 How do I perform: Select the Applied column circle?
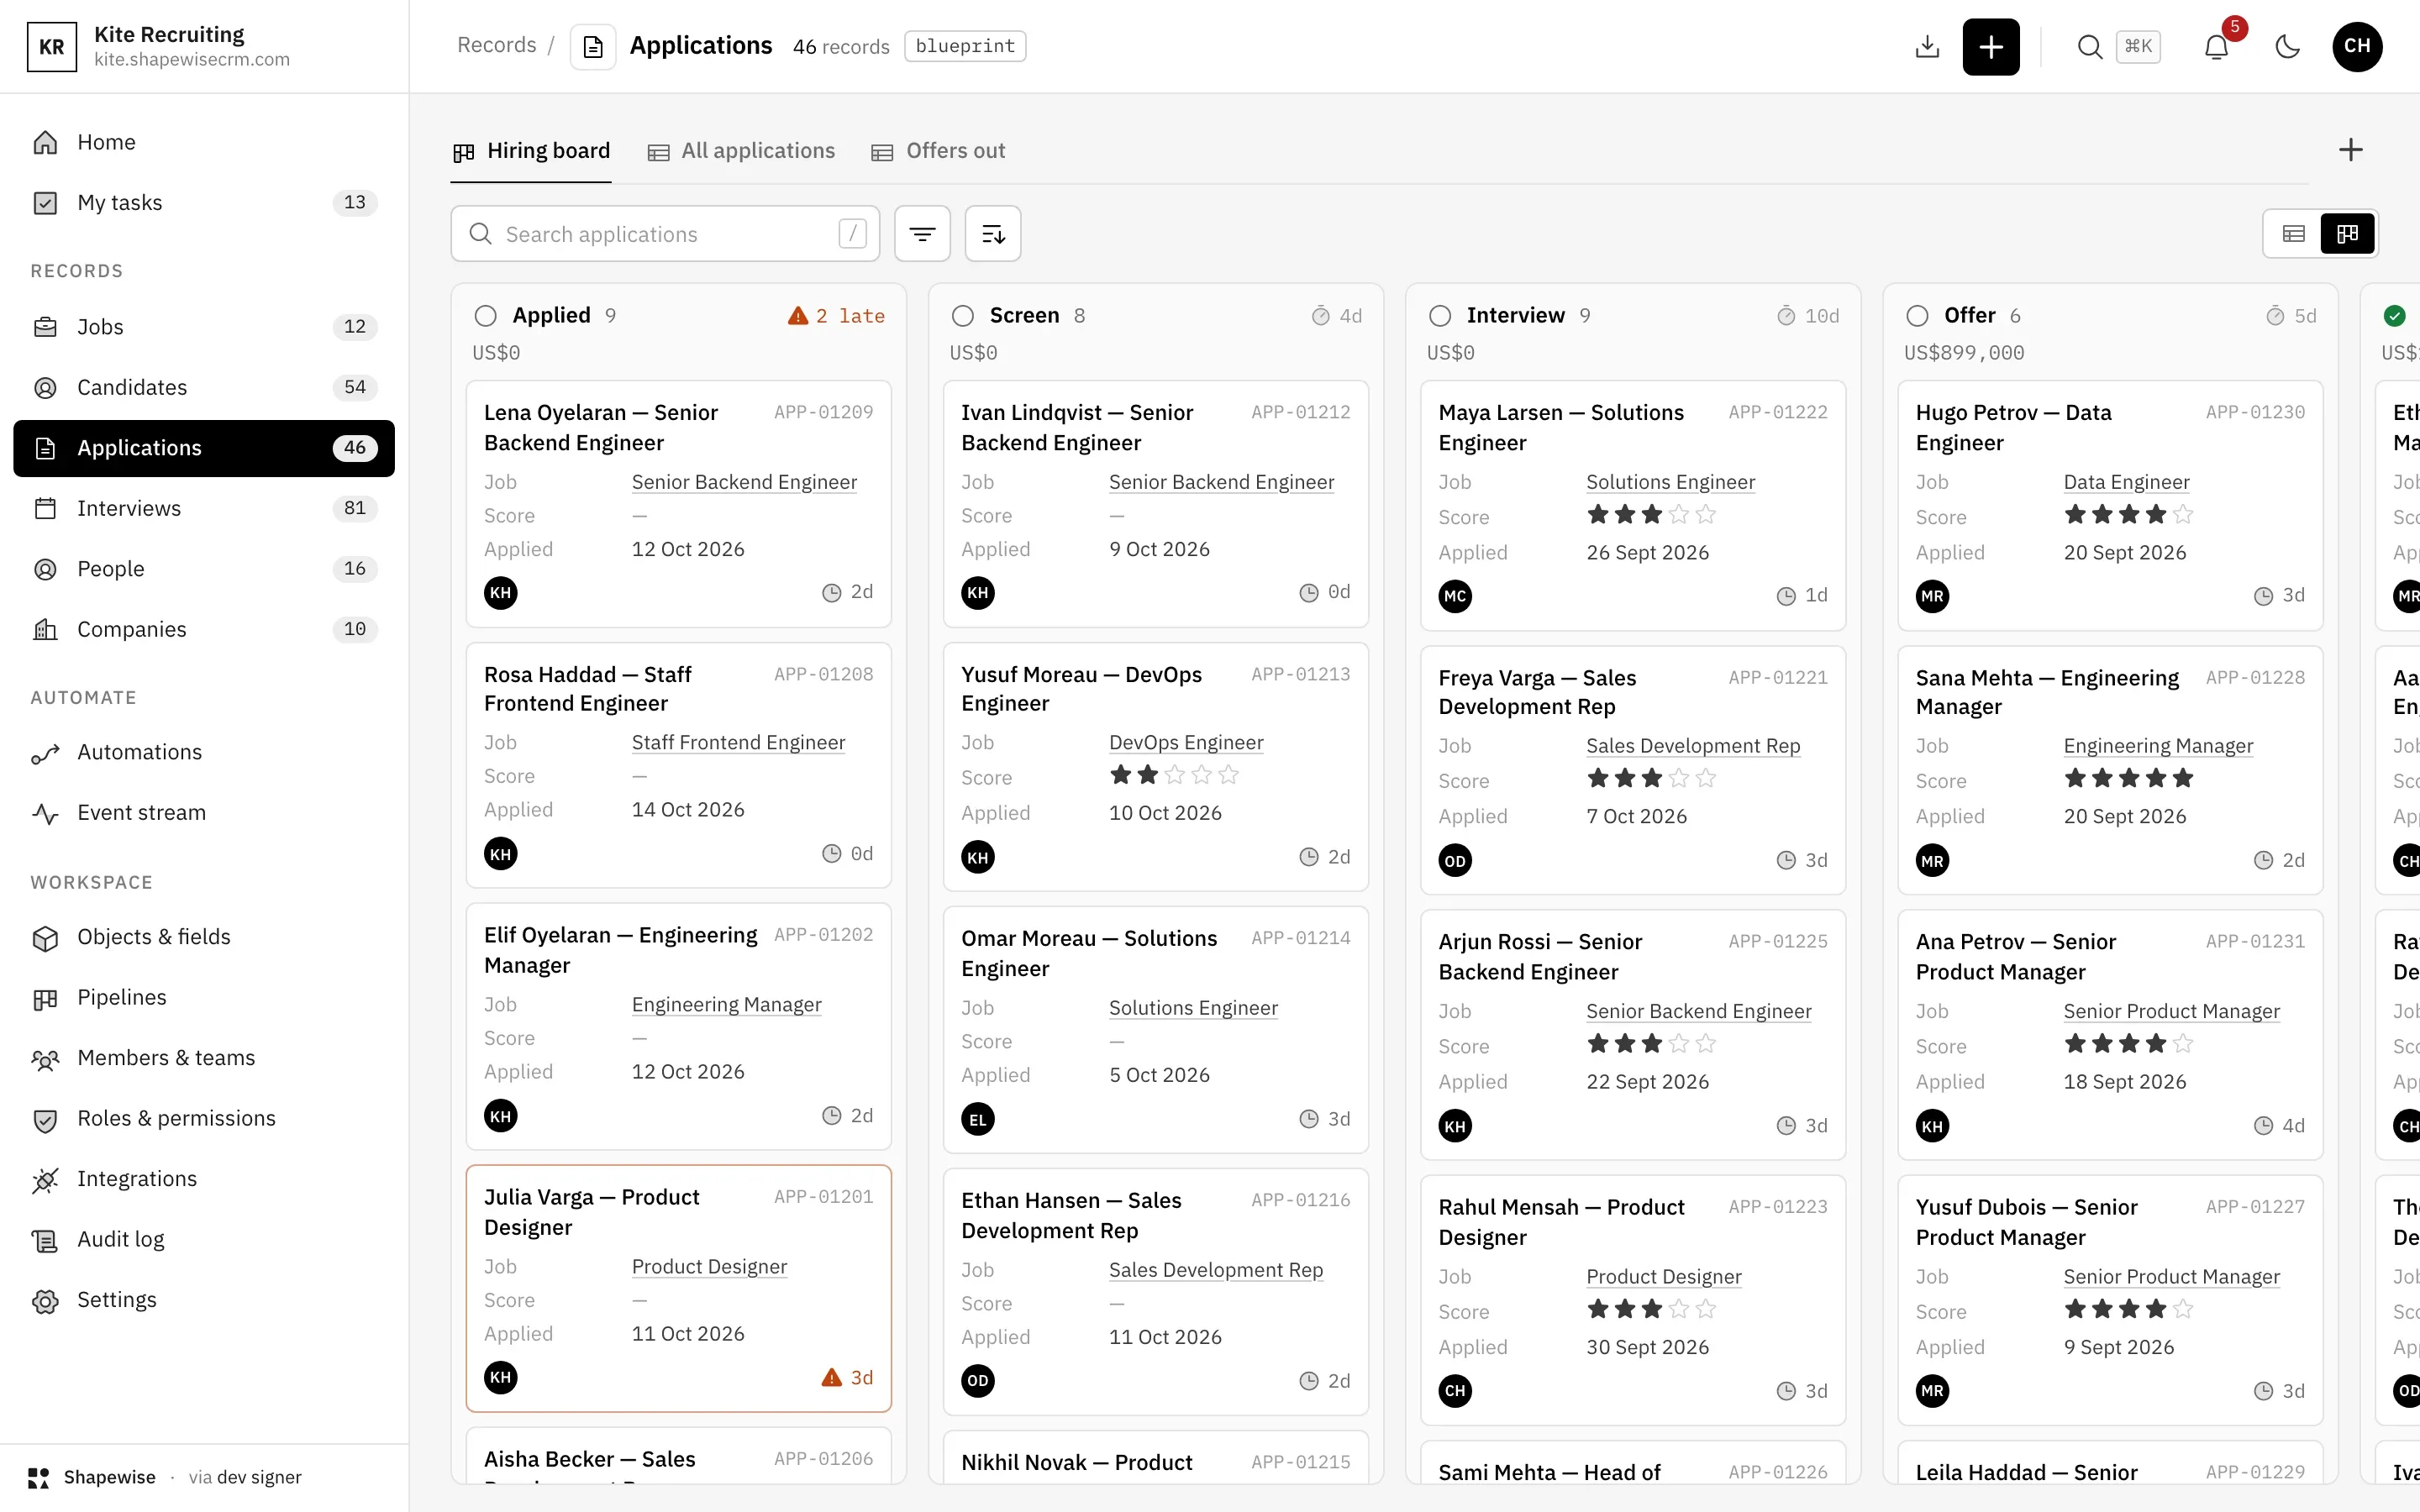pyautogui.click(x=485, y=316)
